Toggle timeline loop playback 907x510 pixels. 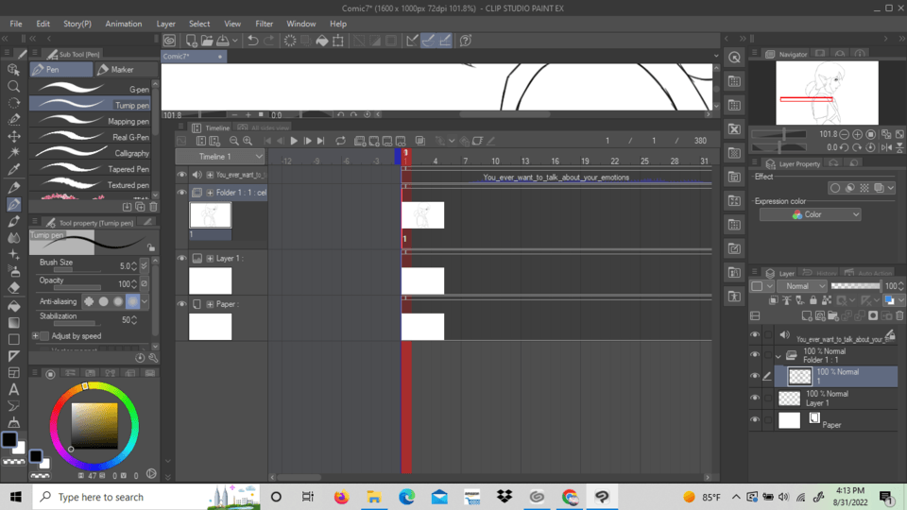click(341, 141)
